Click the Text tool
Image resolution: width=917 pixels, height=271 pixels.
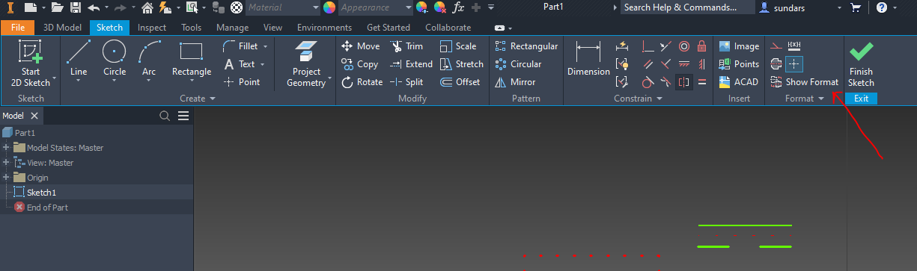pos(240,64)
